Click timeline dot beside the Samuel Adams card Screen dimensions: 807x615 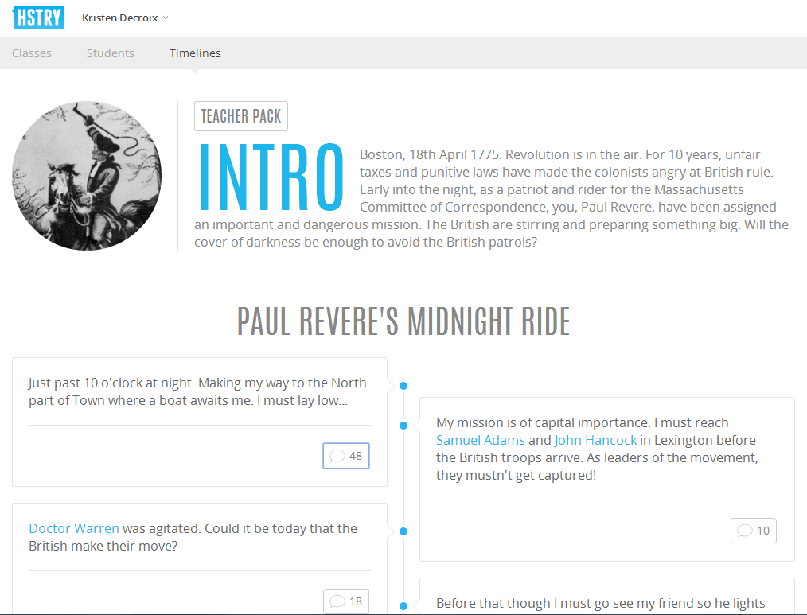pyautogui.click(x=403, y=426)
